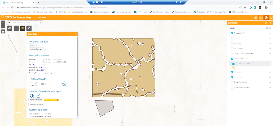
Task: Bookmark this page with star icon
Action: point(245,8)
